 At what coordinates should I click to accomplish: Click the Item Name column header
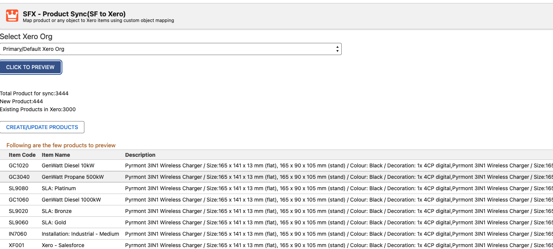click(56, 155)
